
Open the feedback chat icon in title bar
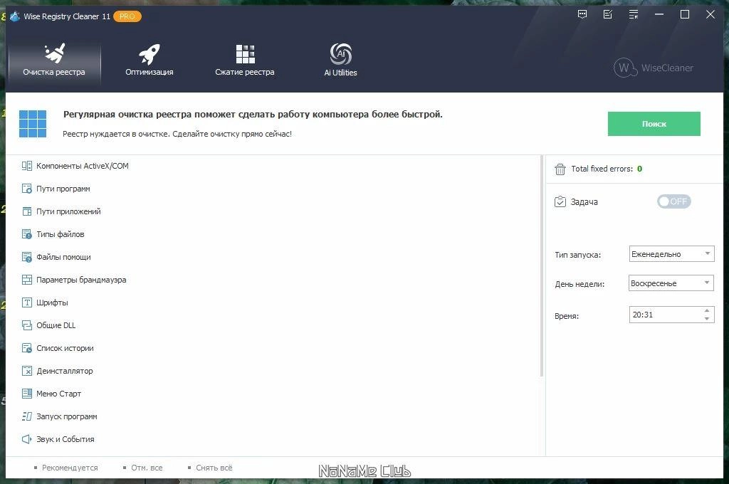[x=582, y=14]
